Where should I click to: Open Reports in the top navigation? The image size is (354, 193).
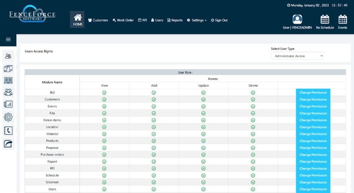[175, 20]
